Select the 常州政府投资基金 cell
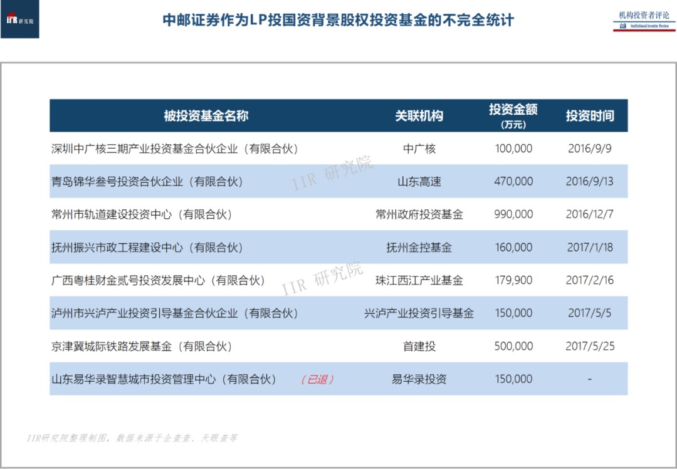Screen dimensions: 677x469 coord(419,214)
